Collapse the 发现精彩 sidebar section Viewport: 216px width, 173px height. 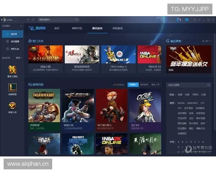[21, 26]
